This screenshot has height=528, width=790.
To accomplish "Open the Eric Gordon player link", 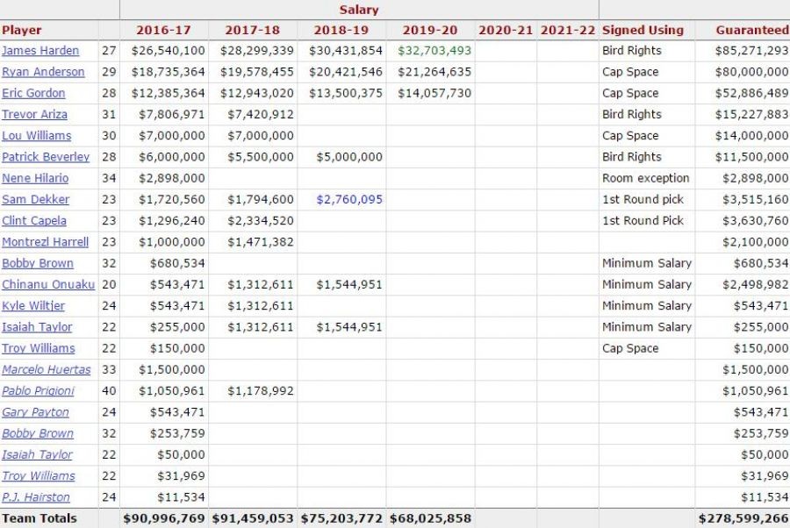I will coord(33,93).
